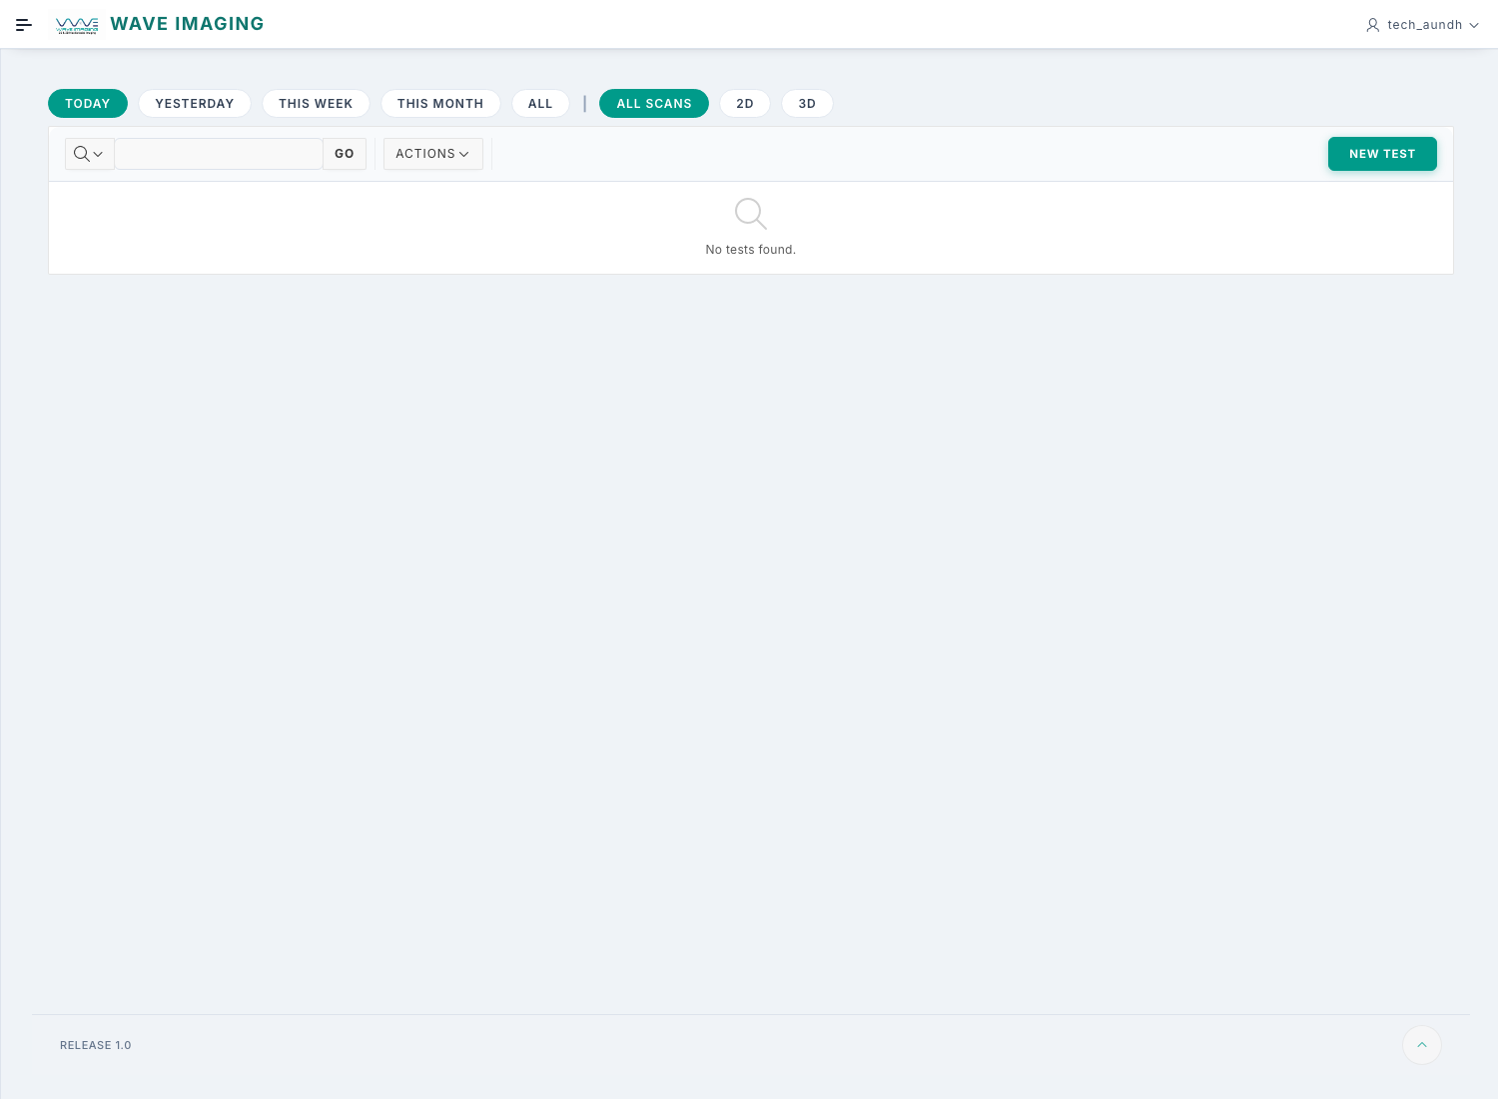The height and width of the screenshot is (1099, 1498).
Task: Click the scroll-to-top arrow button
Action: 1421,1045
